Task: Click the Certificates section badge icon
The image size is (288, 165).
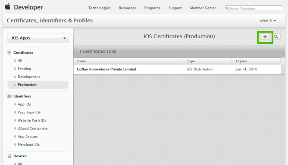Action: (9, 52)
